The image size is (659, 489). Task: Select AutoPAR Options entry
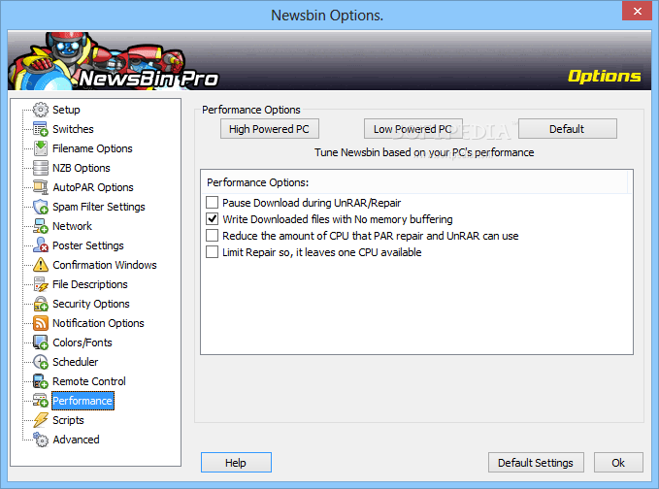(93, 187)
